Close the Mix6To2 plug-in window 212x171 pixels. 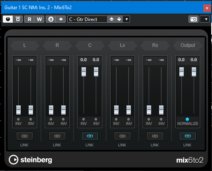coord(207,8)
